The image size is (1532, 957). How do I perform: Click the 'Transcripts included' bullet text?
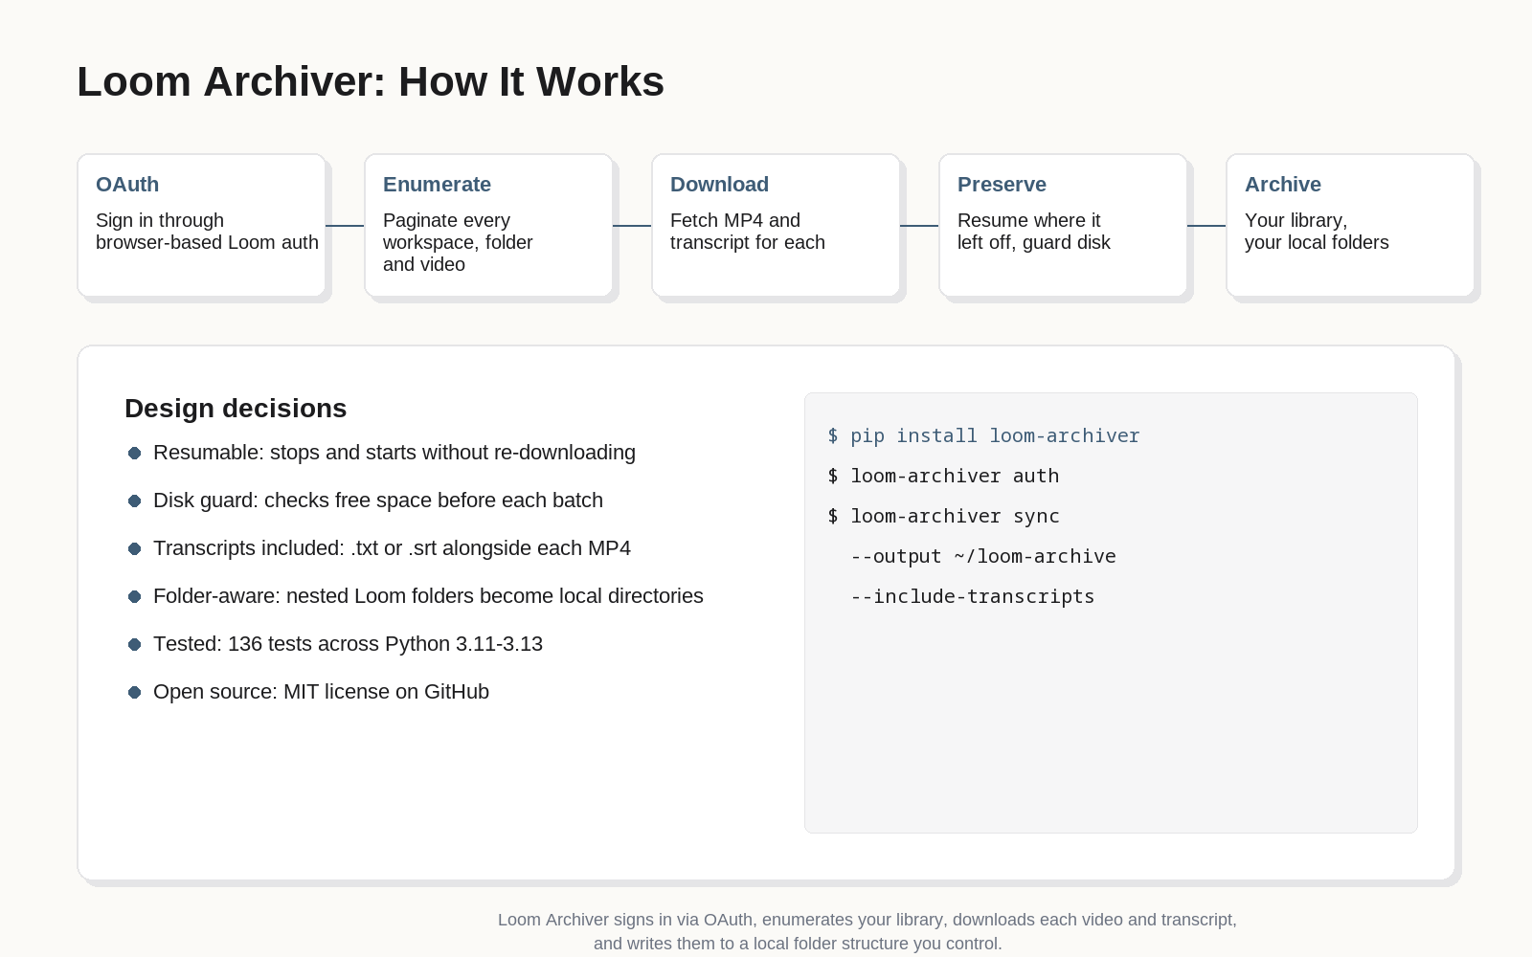(392, 548)
